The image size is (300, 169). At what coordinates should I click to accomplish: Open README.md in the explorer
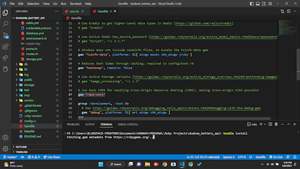[x=32, y=136]
